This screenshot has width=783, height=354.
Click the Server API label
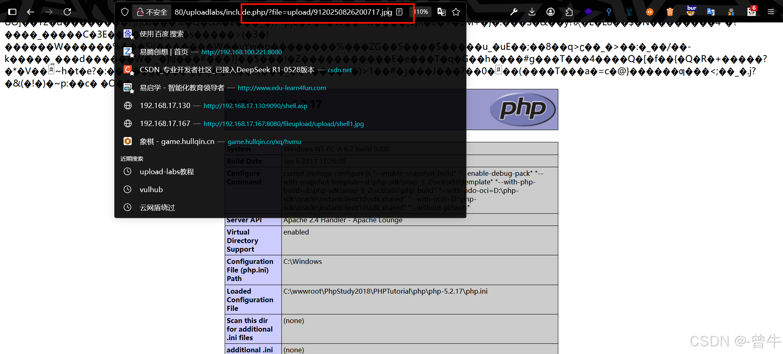pos(244,220)
